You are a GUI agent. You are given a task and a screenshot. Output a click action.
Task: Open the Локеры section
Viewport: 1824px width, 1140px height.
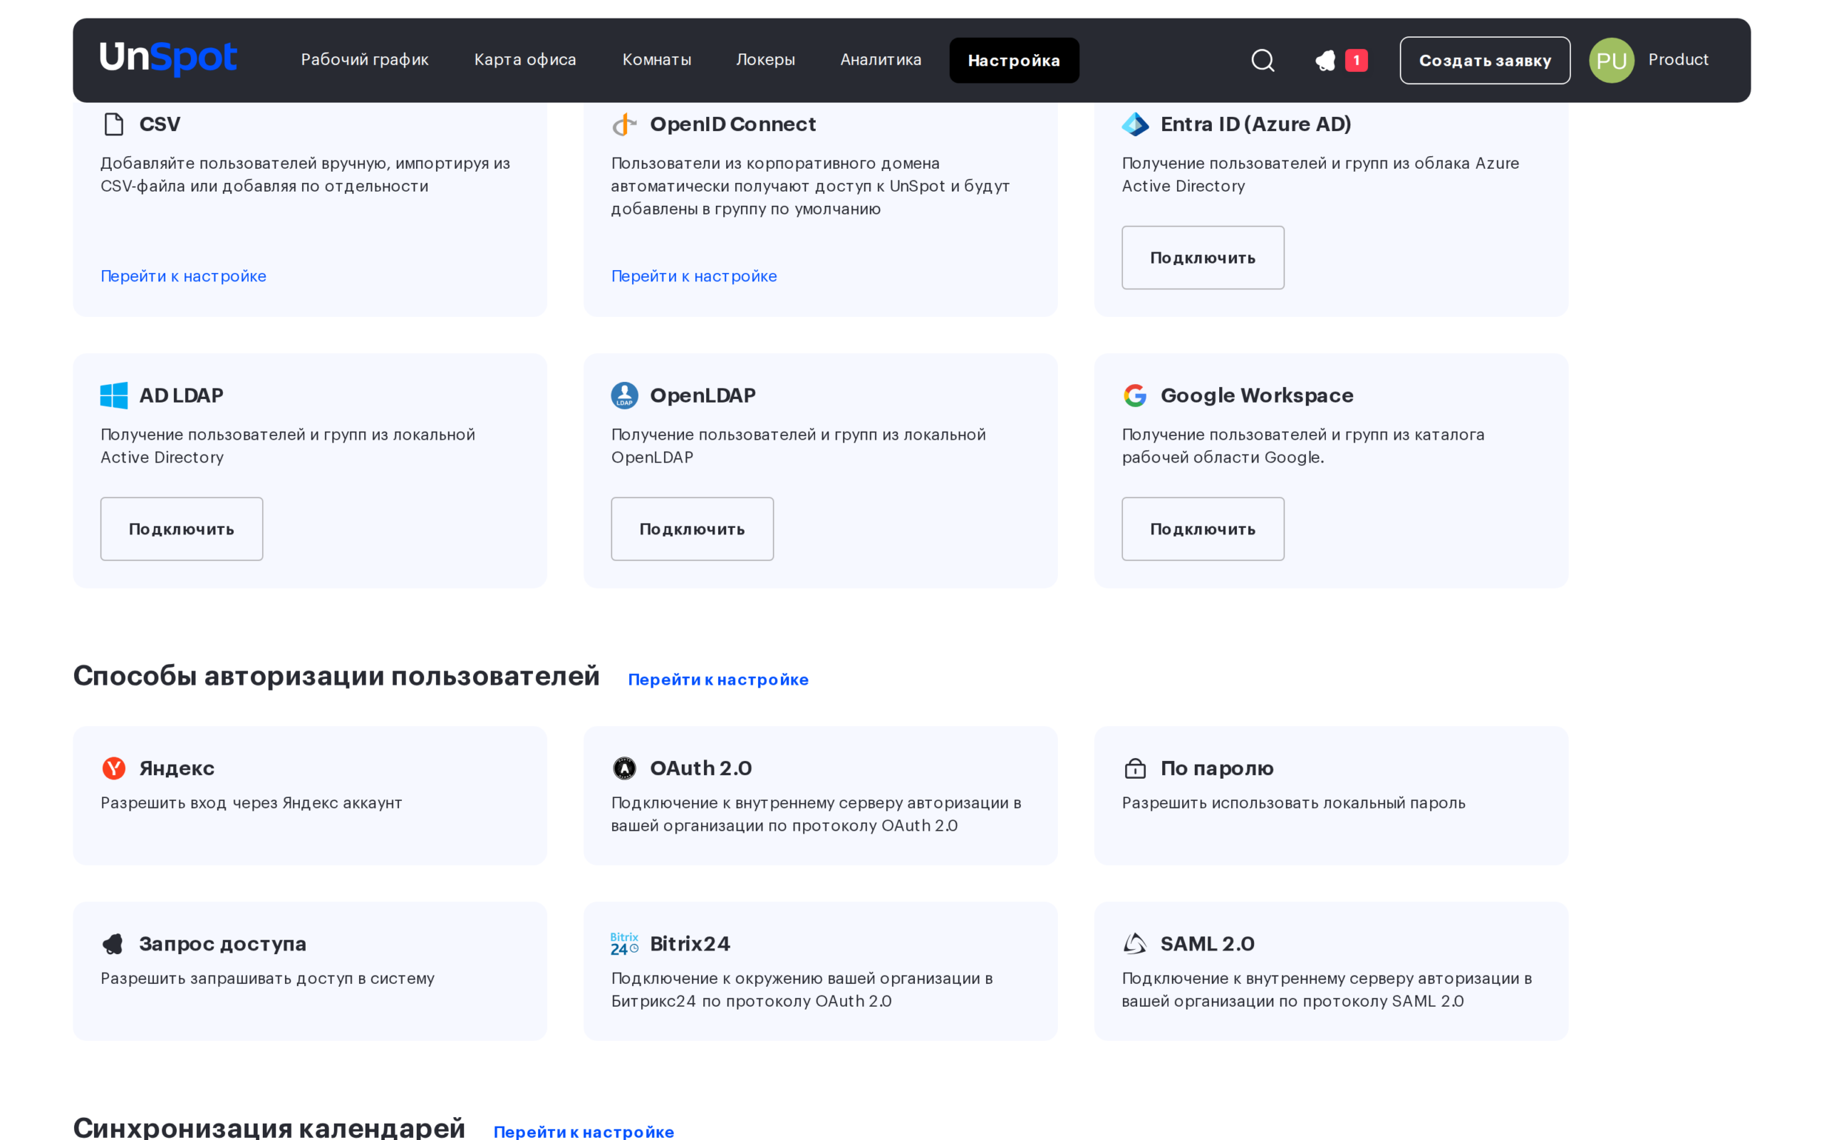pos(765,60)
